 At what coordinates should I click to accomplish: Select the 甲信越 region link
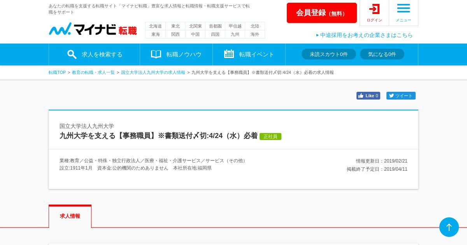point(235,26)
